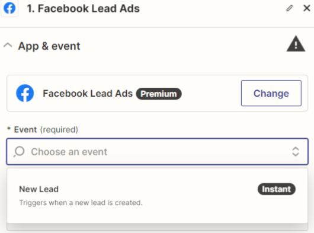Rename step using the pencil edit icon
Viewport: 314px width, 233px height.
click(289, 8)
